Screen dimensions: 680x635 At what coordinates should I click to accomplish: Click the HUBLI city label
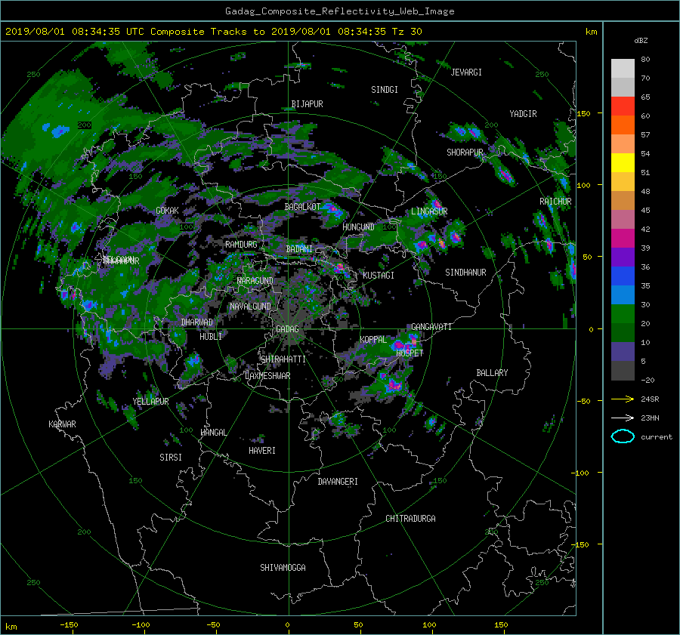[x=211, y=337]
